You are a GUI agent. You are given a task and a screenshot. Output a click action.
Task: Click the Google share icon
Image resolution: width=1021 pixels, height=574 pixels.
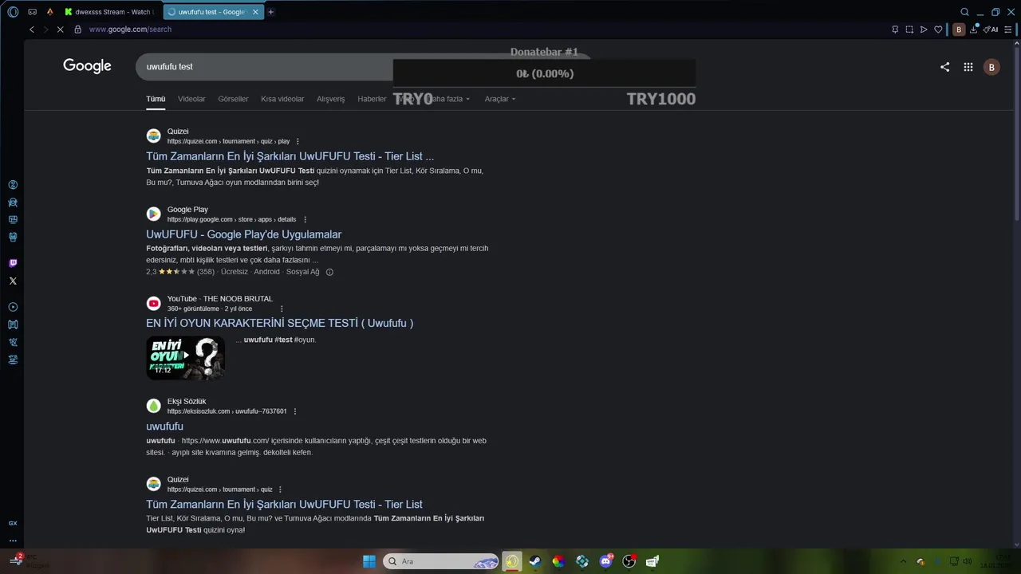[944, 67]
